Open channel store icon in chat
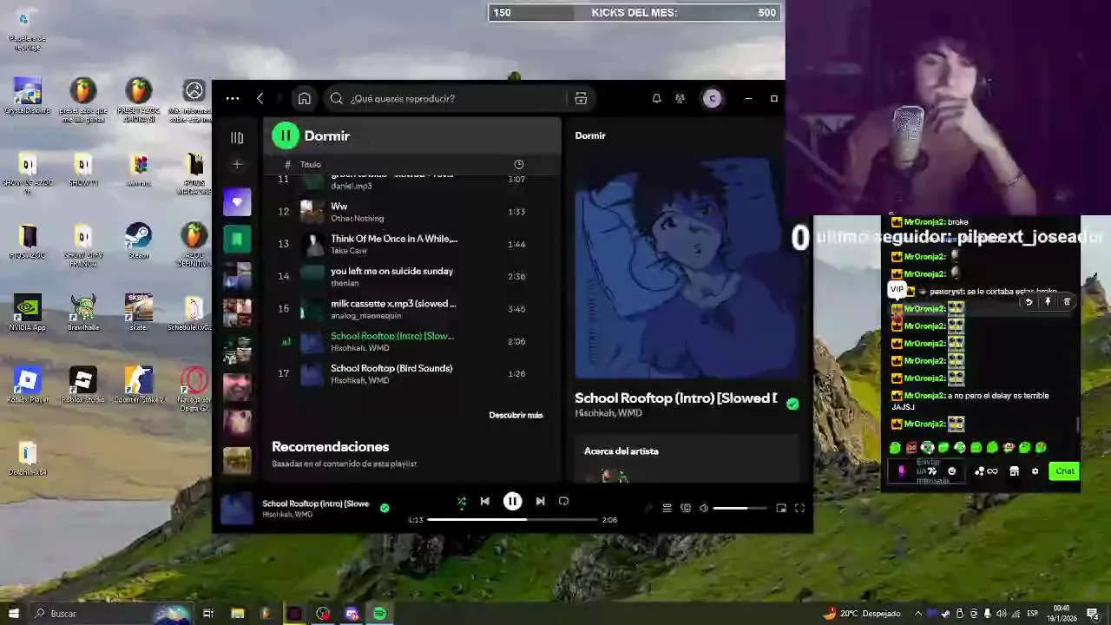Screen dimensions: 1111x625 tap(1014, 471)
